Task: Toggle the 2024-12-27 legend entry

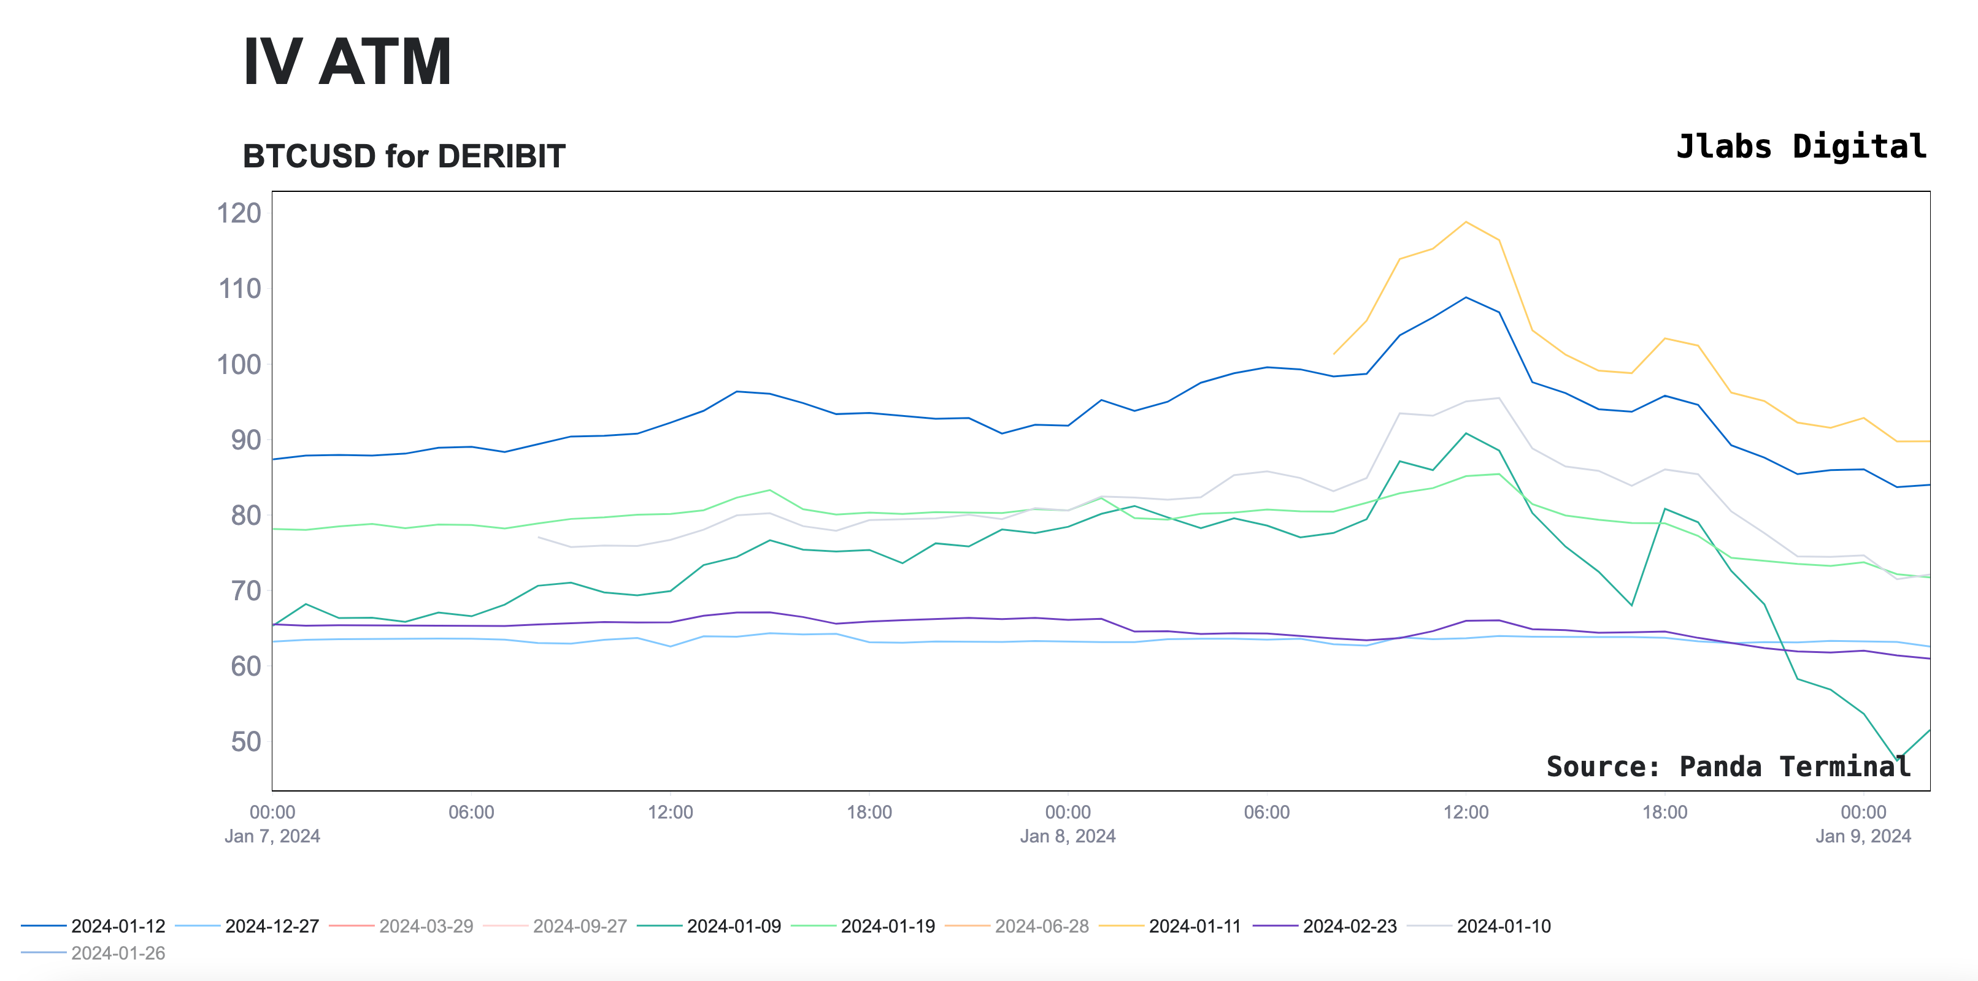Action: pos(272,926)
